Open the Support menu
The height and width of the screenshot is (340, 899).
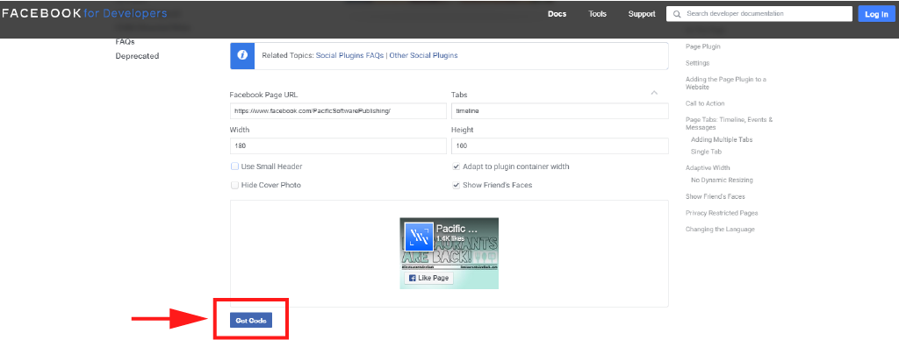point(642,14)
